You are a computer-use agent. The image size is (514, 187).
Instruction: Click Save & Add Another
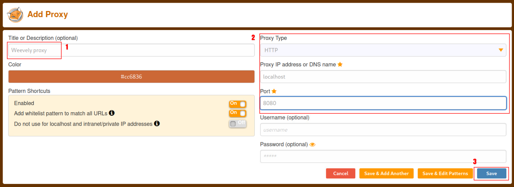(386, 173)
